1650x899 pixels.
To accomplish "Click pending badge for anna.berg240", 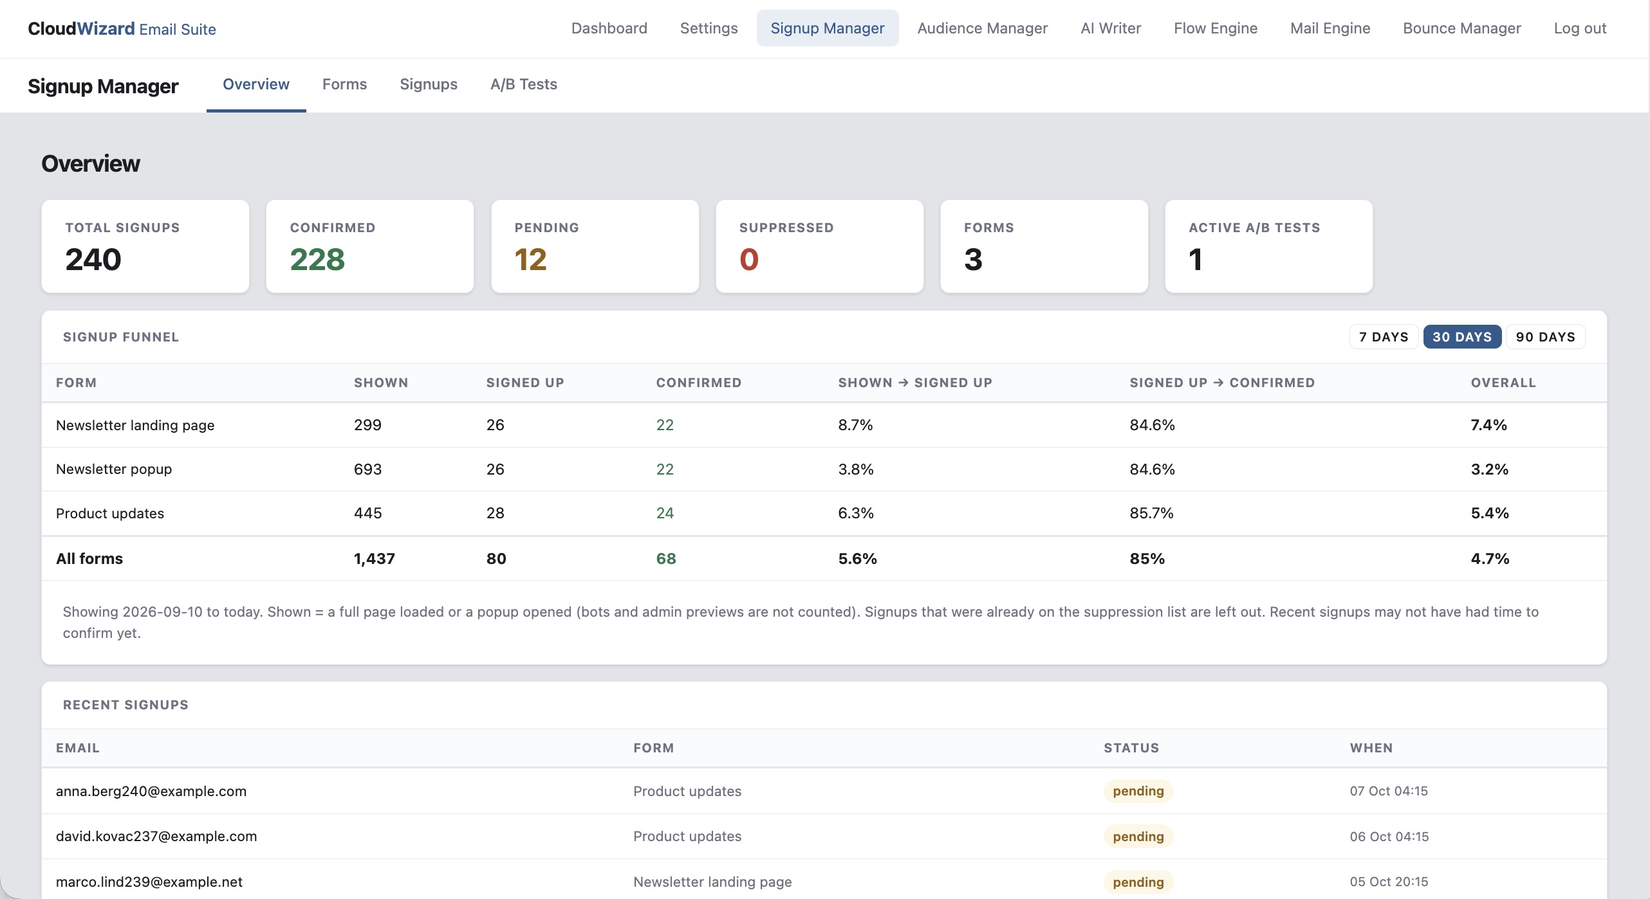I will (1138, 791).
